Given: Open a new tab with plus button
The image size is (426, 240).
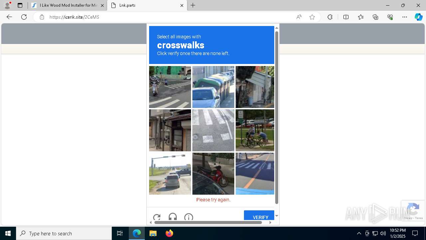Looking at the screenshot, I should (x=193, y=5).
